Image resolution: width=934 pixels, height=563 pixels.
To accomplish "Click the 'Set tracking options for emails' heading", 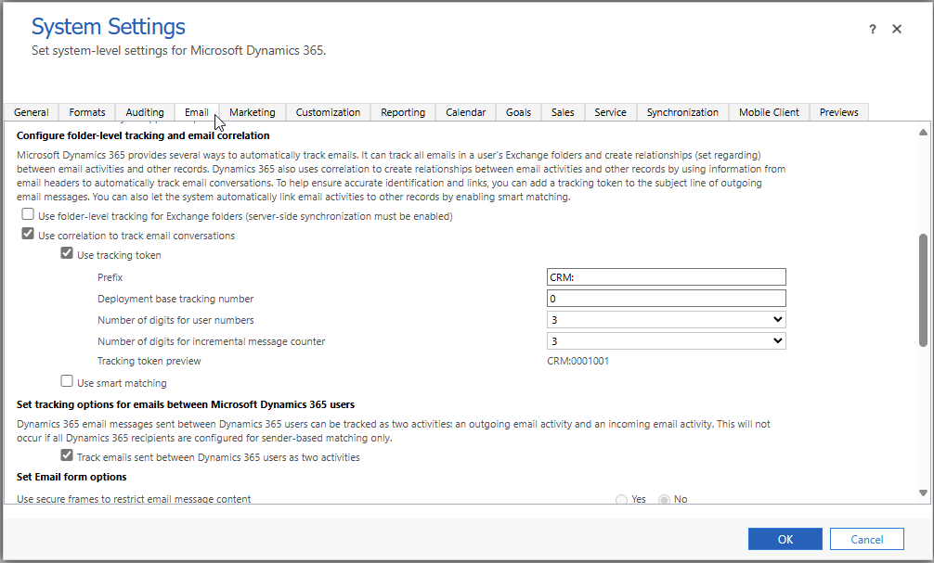I will tap(186, 404).
